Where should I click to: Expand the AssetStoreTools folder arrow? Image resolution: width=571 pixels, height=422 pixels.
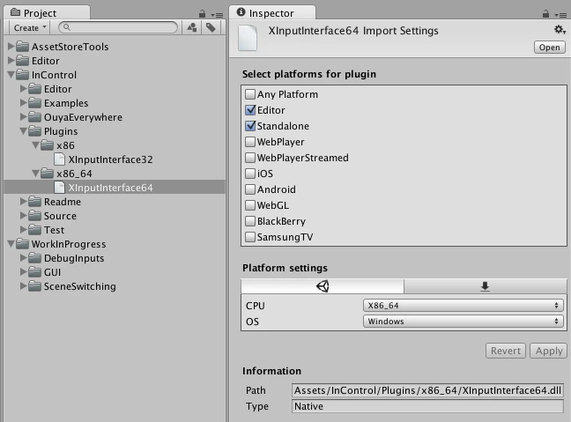click(11, 46)
